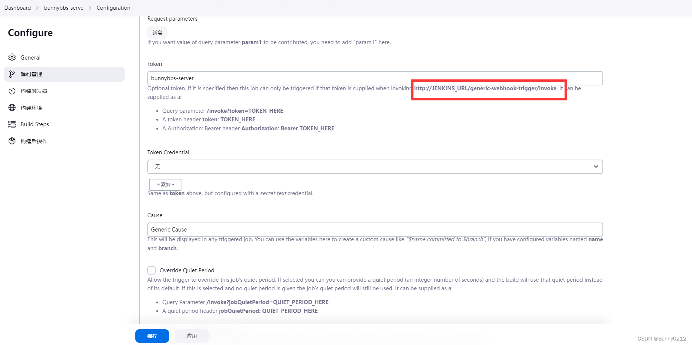Open bunnybbs-serve breadcrumb link
The image size is (692, 345).
click(x=64, y=8)
